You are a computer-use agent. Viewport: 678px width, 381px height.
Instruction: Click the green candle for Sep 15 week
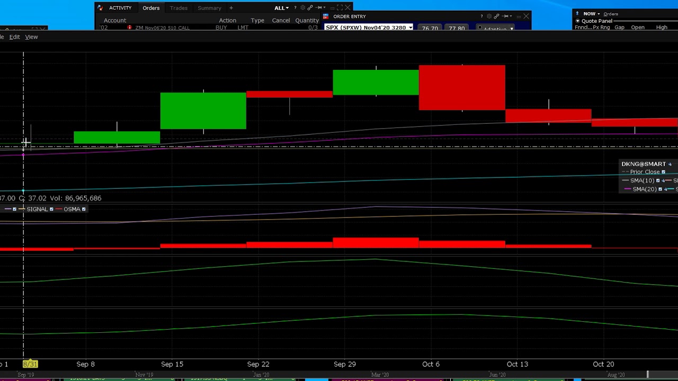pyautogui.click(x=203, y=111)
